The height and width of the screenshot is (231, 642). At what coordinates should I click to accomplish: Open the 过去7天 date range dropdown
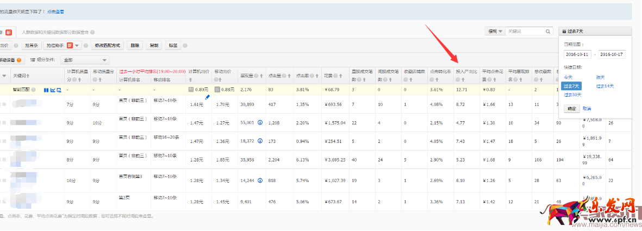[x=595, y=32]
